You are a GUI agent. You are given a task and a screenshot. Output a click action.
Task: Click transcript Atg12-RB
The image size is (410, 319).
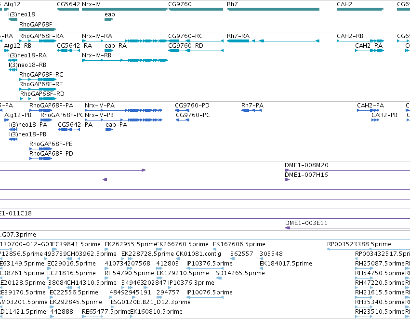[x=17, y=45]
